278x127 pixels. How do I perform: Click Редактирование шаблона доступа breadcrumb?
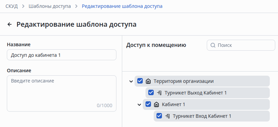(122, 7)
